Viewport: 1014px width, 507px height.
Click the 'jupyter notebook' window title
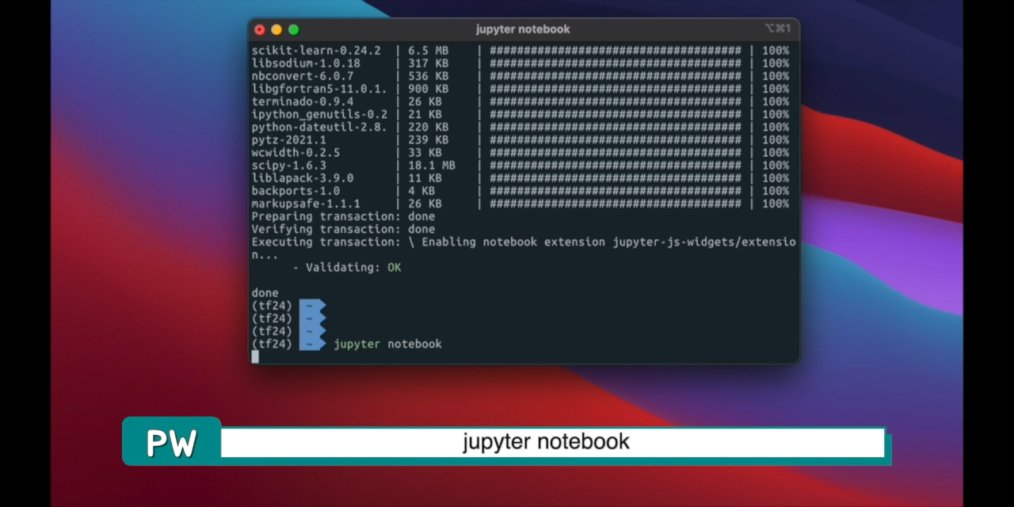523,29
